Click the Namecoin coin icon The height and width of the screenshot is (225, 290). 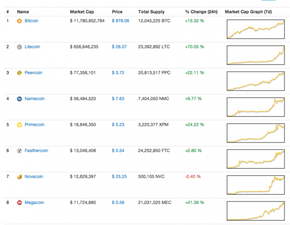(x=19, y=99)
